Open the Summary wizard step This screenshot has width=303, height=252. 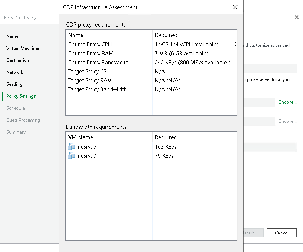(x=16, y=132)
